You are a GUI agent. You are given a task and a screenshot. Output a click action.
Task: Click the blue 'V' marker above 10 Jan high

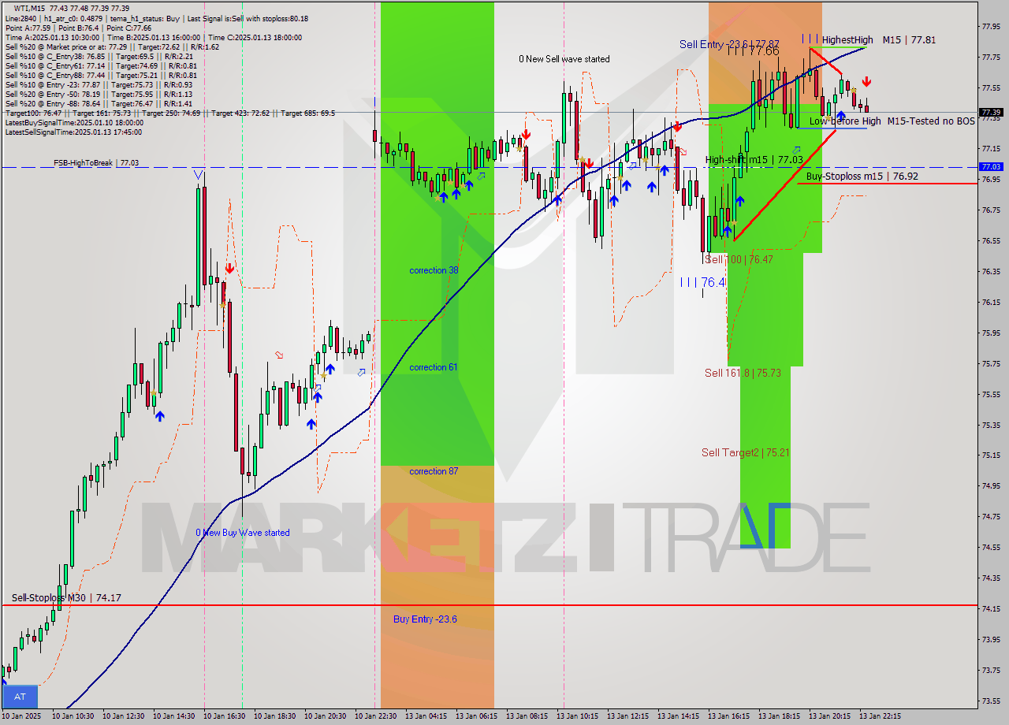point(199,174)
